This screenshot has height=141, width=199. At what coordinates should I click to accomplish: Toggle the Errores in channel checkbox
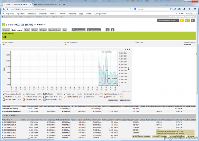(85, 97)
